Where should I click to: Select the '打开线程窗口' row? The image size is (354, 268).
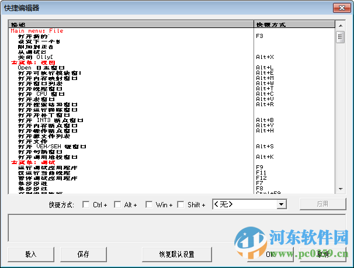(x=131, y=89)
